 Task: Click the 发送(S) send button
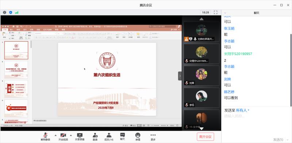[278, 139]
